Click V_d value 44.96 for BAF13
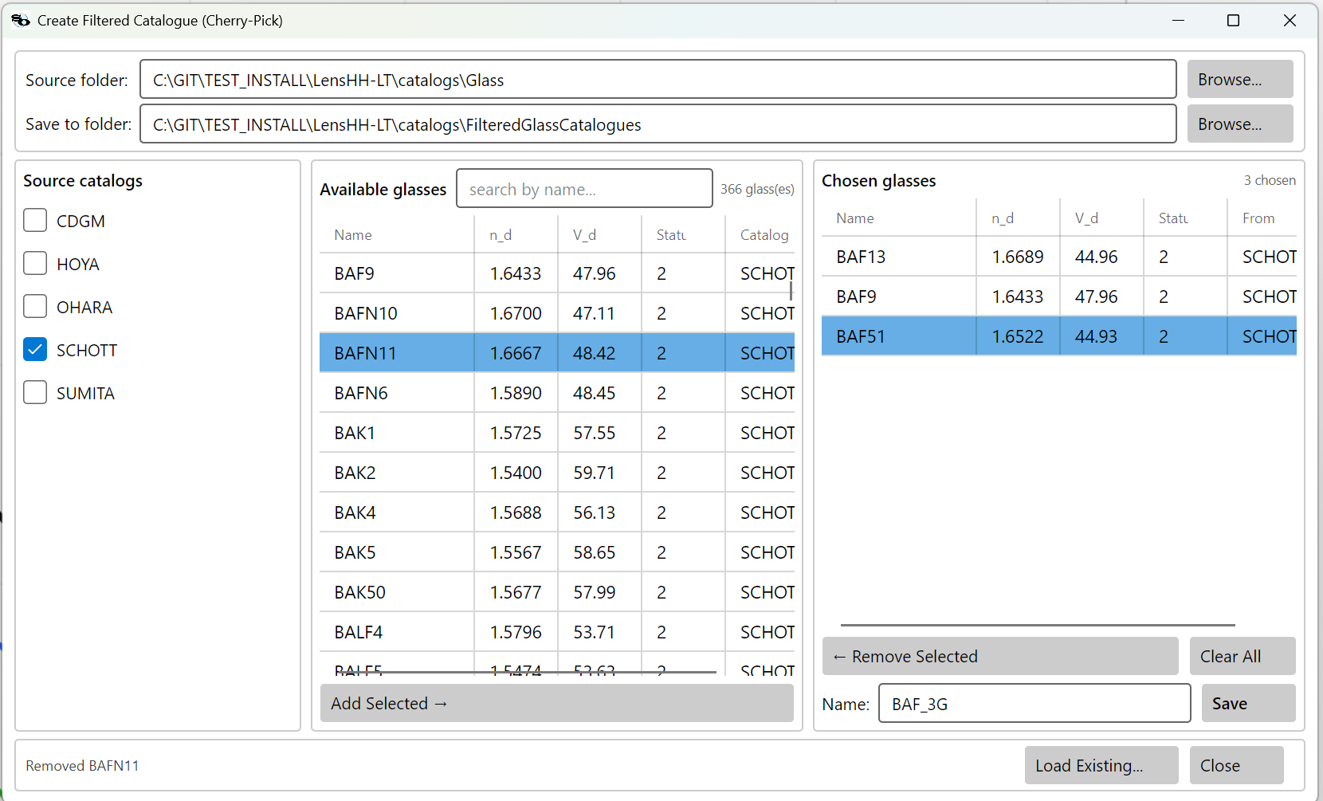Screen dimensions: 1323x801 (x=1097, y=257)
